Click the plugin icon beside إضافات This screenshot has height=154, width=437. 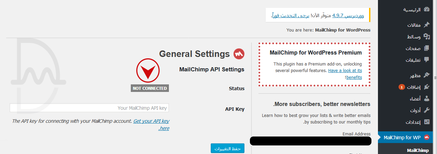click(x=427, y=87)
